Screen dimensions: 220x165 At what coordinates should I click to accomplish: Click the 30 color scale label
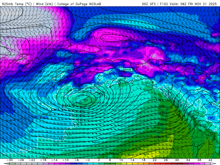click(x=177, y=160)
